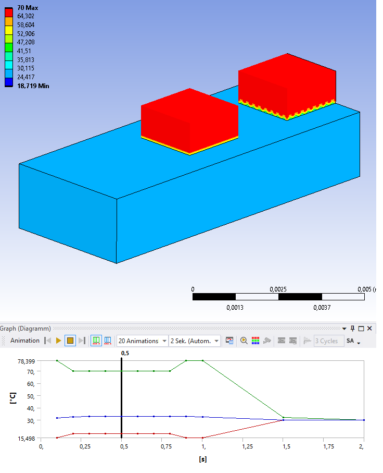Click the [°C] temperature axis label
383x473 pixels.
point(13,398)
